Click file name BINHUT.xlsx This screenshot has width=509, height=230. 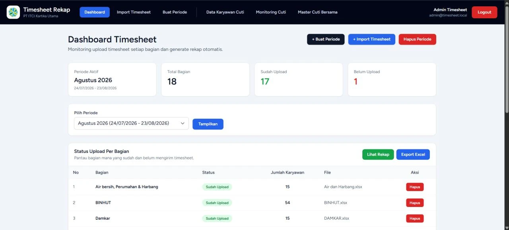[x=336, y=203]
